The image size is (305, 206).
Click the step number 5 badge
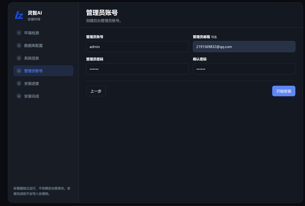(19, 83)
